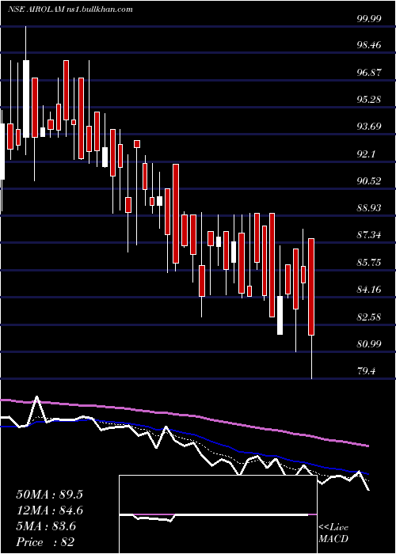Click the 99.99 price axis label
The height and width of the screenshot is (554, 396).
(369, 18)
